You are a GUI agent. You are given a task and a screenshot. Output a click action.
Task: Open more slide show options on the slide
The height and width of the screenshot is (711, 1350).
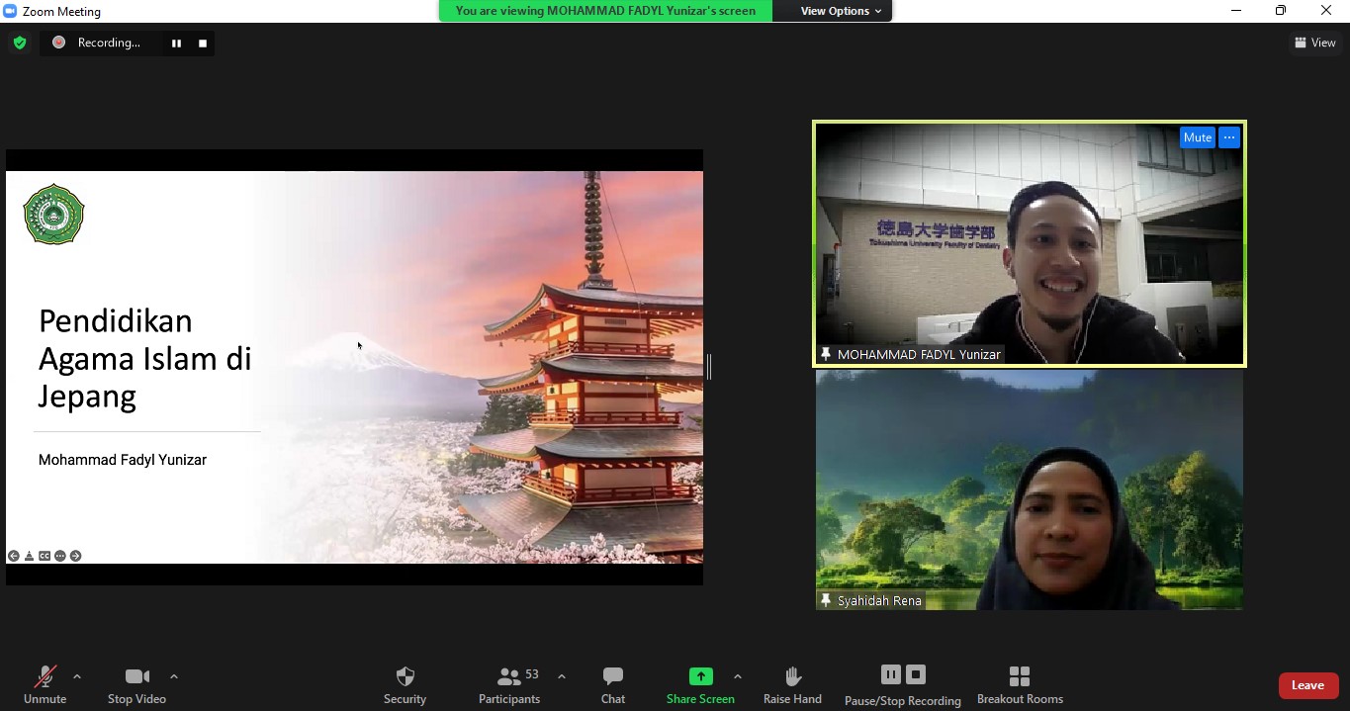tap(60, 556)
